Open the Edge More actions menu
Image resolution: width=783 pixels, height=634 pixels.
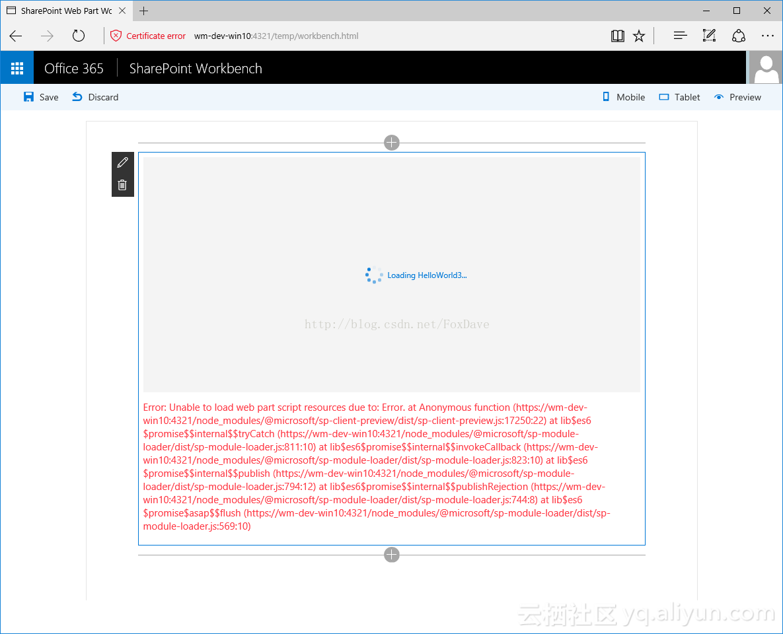pos(768,36)
